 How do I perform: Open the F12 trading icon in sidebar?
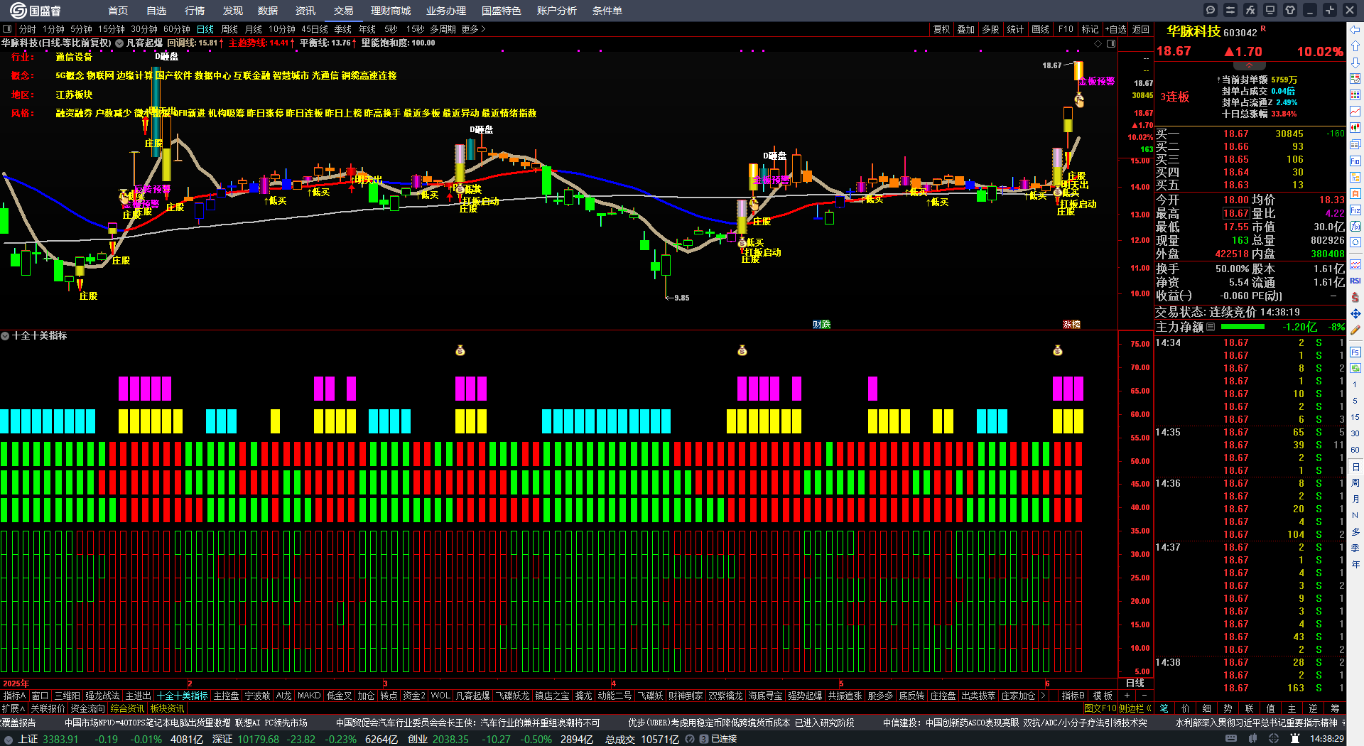pos(1355,210)
